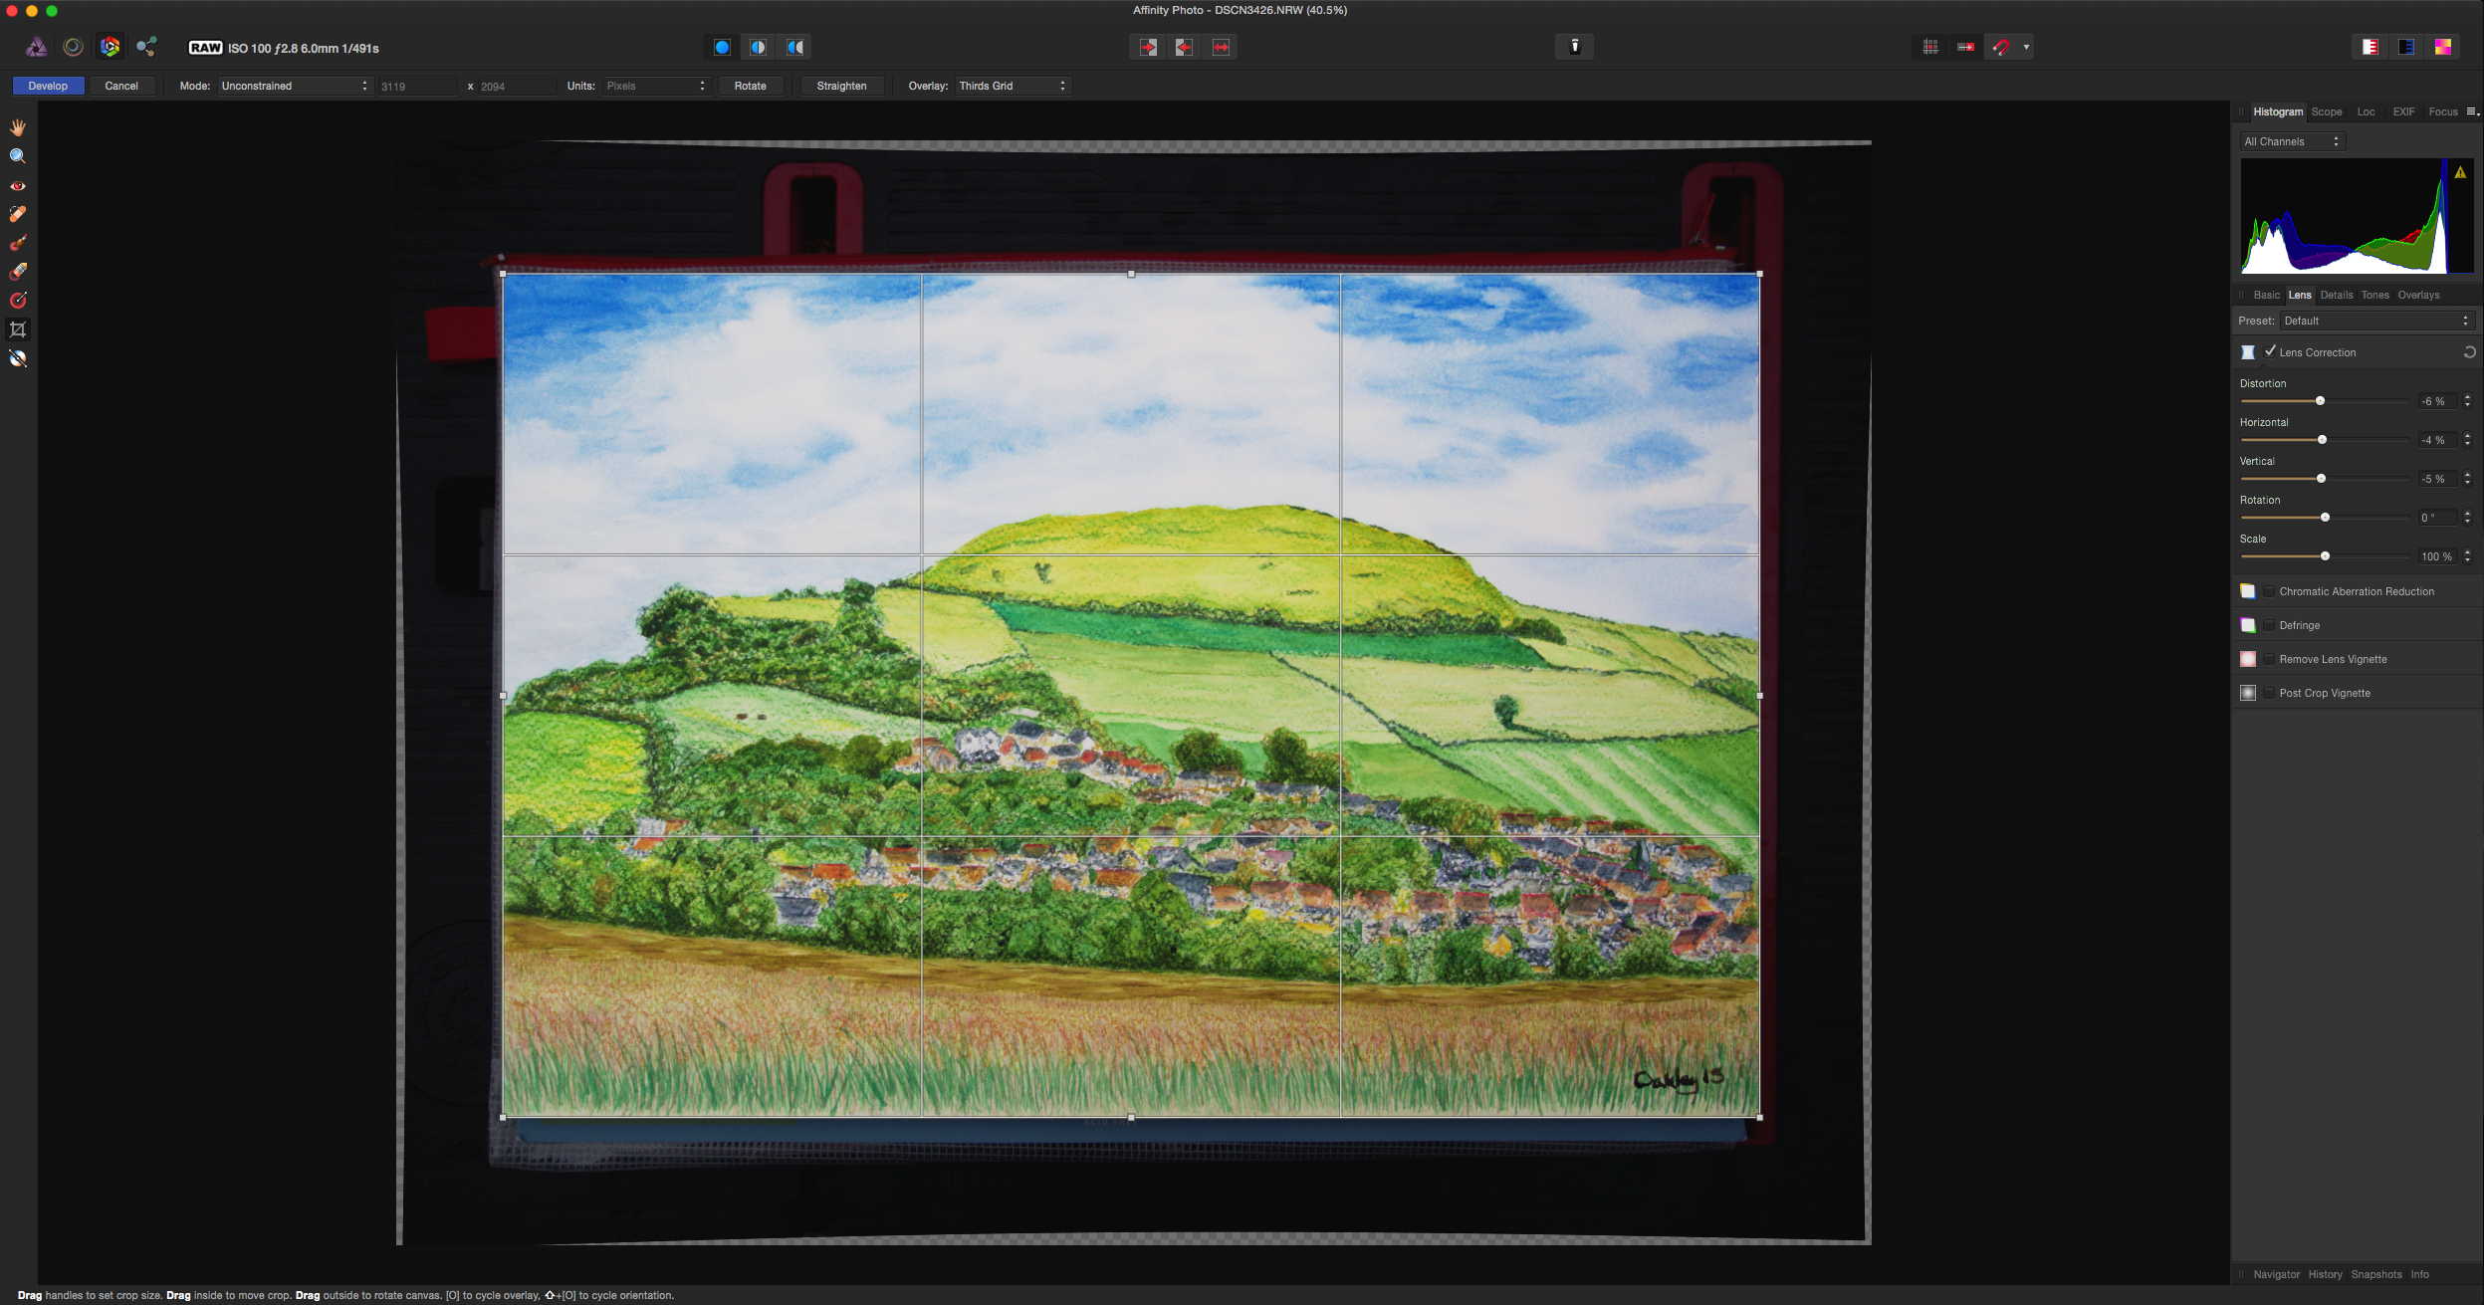The height and width of the screenshot is (1305, 2484).
Task: Click the Distortion slider handle
Action: tap(2320, 401)
